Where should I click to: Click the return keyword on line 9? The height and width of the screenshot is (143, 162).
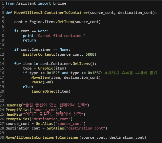[30, 40]
